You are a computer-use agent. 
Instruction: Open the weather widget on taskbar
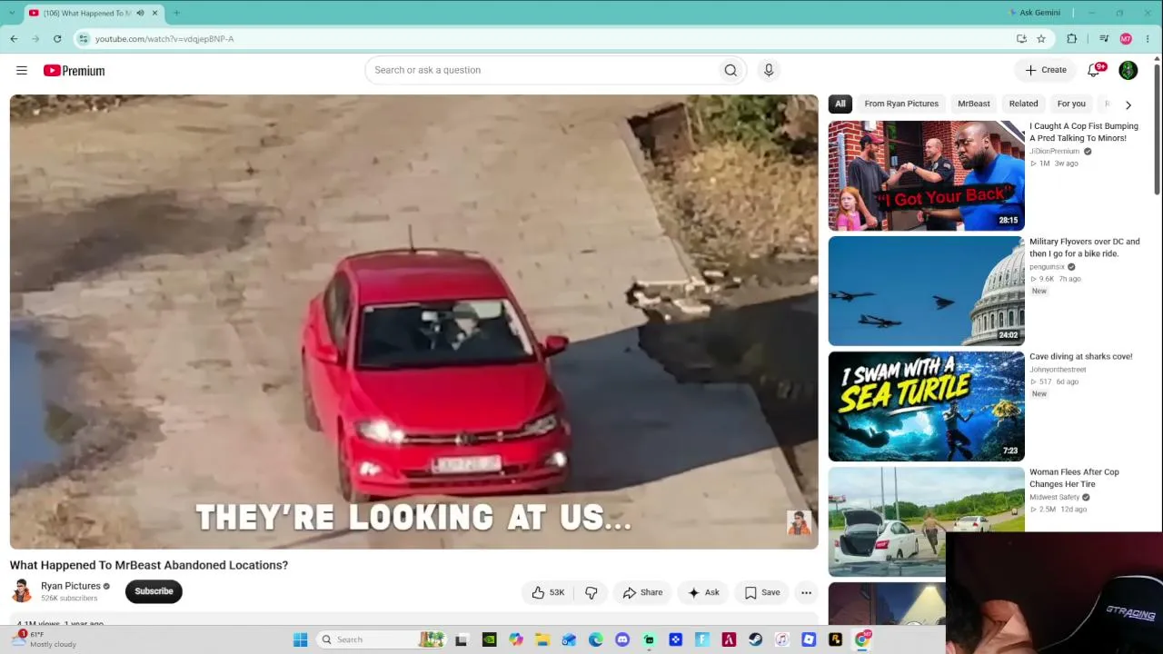44,639
